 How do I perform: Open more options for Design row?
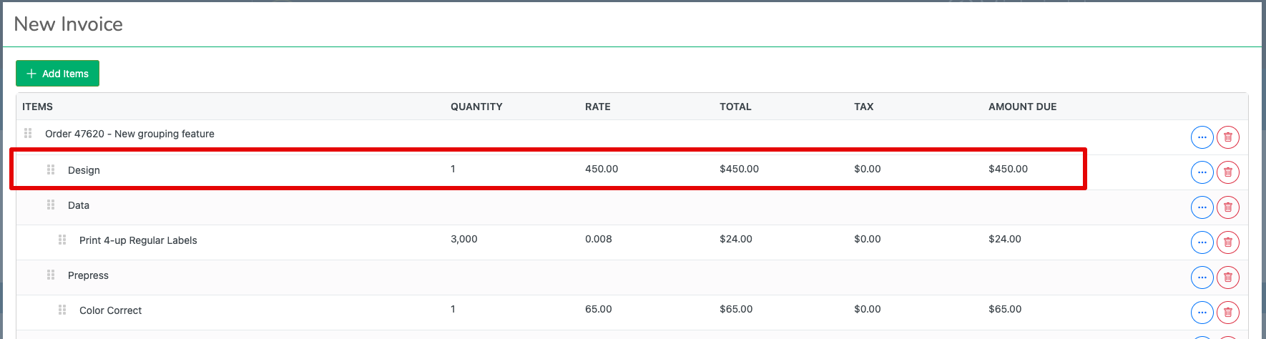tap(1202, 172)
